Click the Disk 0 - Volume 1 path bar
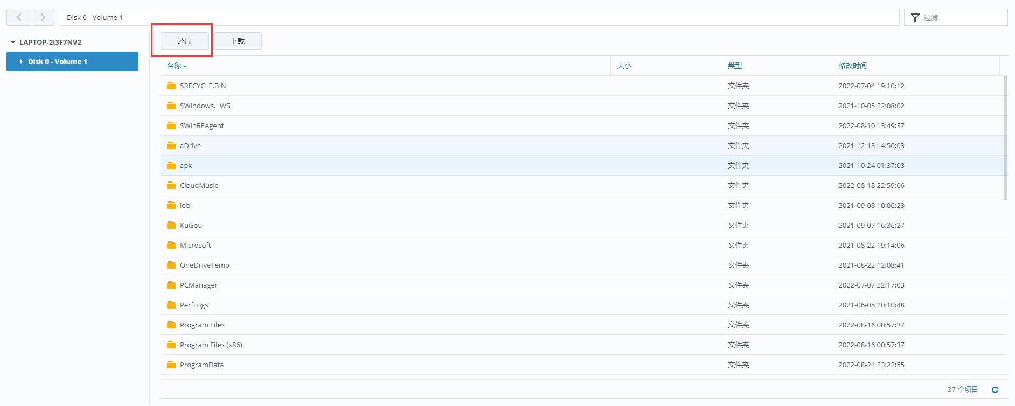 click(479, 17)
